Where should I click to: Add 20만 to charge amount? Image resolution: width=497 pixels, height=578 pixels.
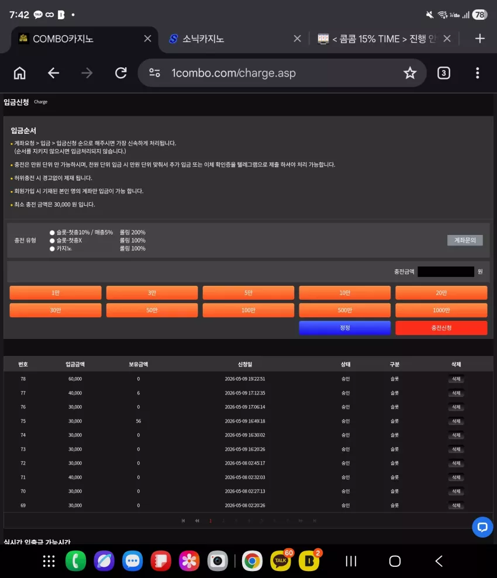tap(441, 293)
